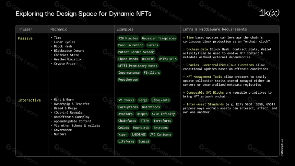Click the 'Mutant Garden Seeder' tag
This screenshot has height=166, width=295.
136,52
